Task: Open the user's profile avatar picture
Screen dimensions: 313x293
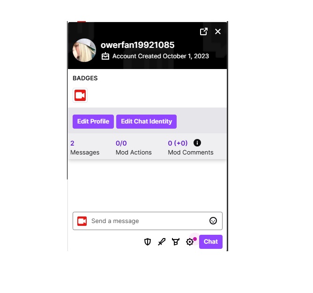Action: (84, 50)
